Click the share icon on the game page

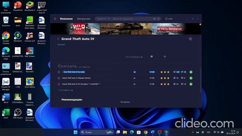tap(191, 39)
